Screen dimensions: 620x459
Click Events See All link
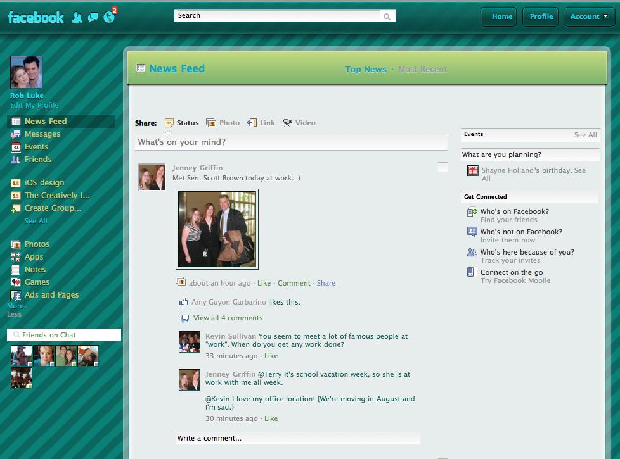tap(585, 135)
